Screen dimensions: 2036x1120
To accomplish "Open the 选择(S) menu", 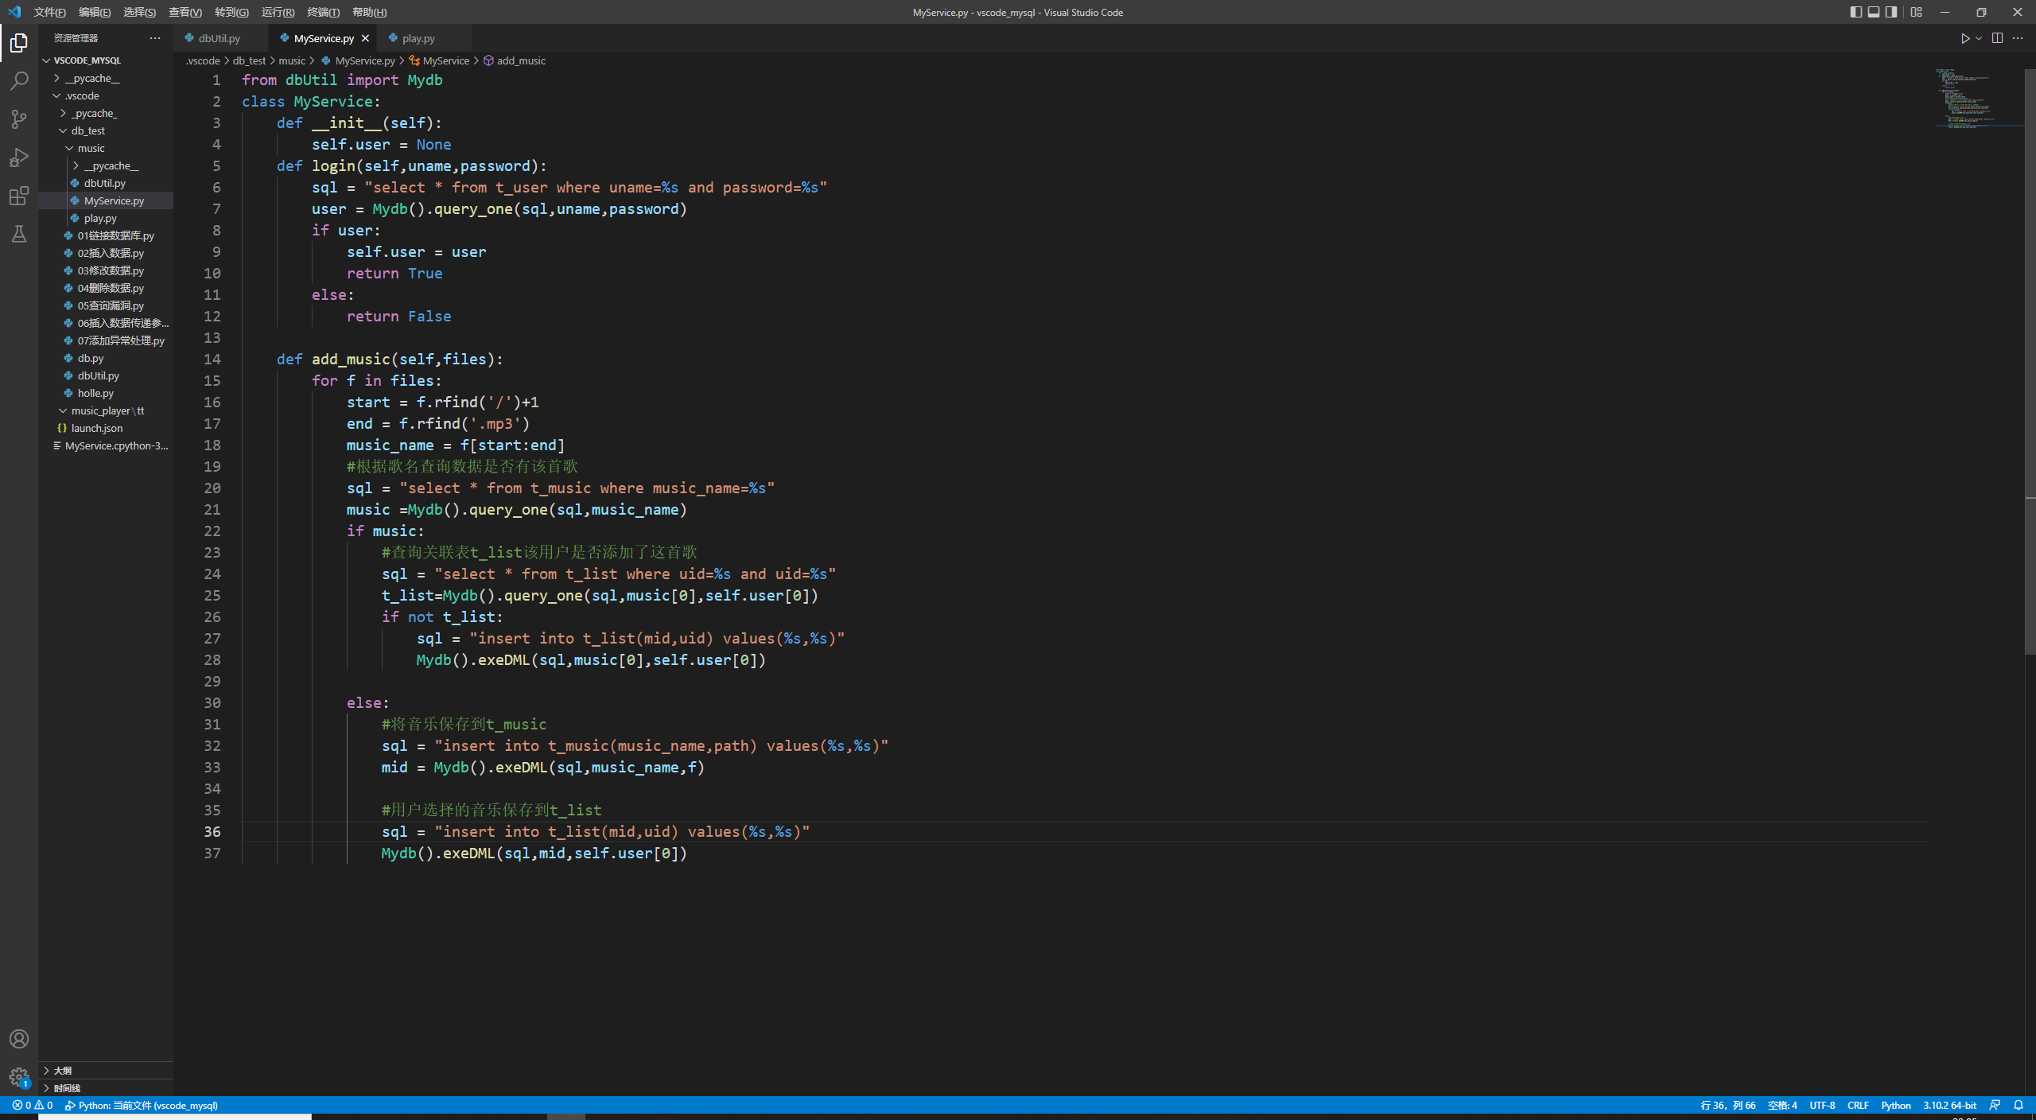I will click(x=139, y=12).
